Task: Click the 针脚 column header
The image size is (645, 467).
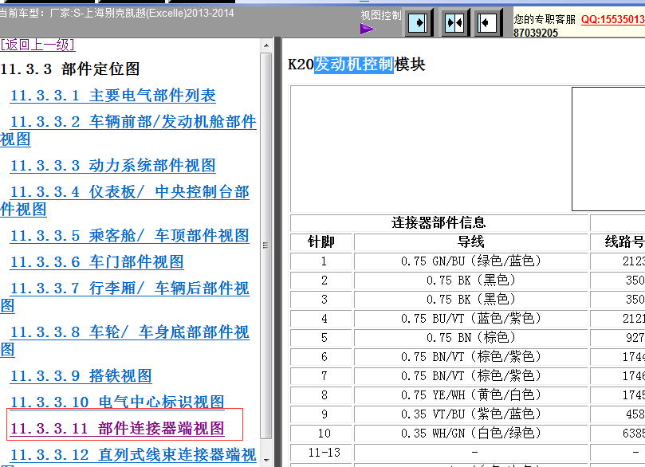Action: tap(321, 241)
